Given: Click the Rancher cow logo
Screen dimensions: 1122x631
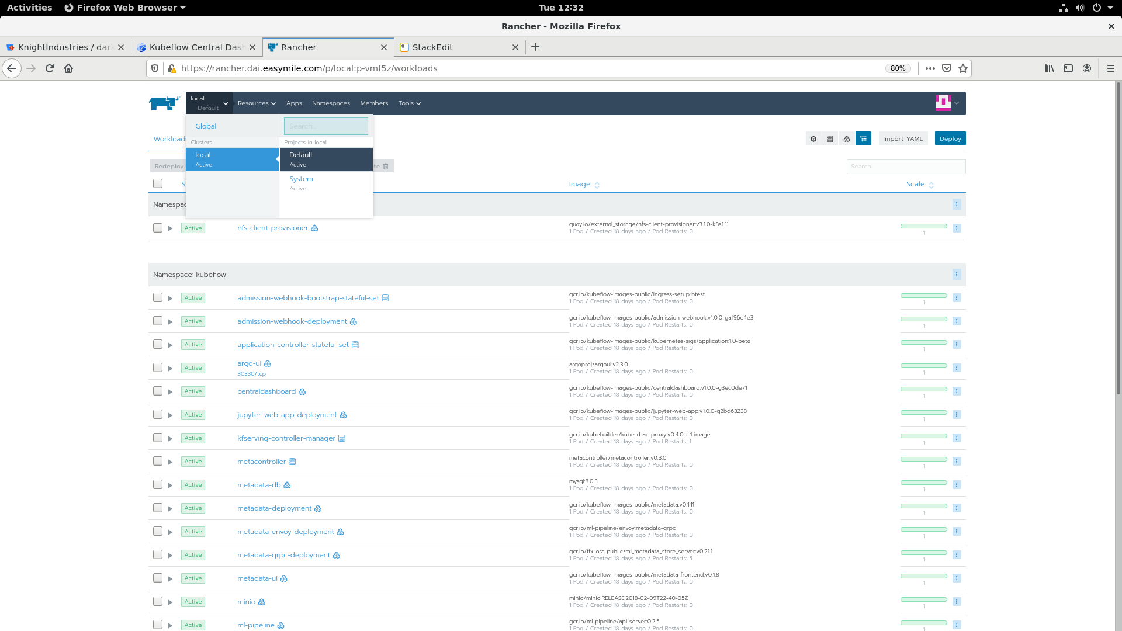Looking at the screenshot, I should [164, 103].
